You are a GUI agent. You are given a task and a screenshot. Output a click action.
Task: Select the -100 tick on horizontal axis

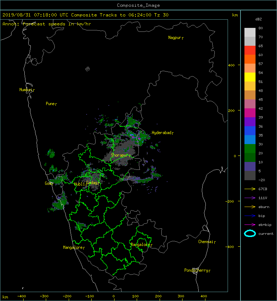point(89,296)
